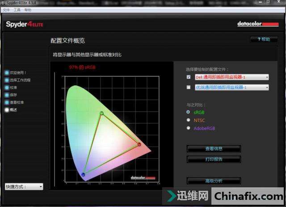Viewport: 286px width, 207px height.
Task: Click the 将显示器与其他显示器或标准对比 text
Action: 87,55
